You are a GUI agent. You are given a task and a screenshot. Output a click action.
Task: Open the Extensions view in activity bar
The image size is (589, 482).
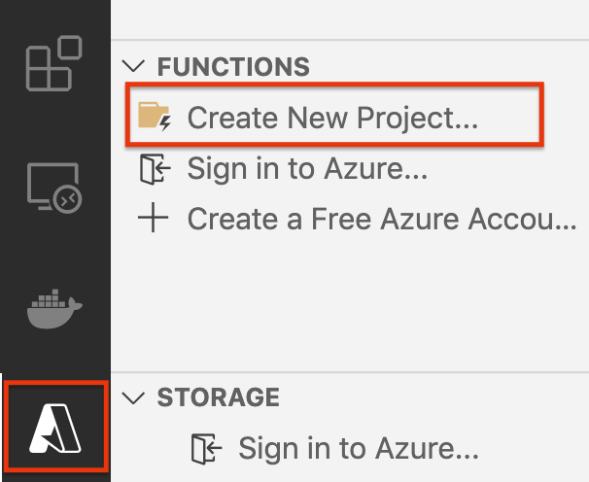[54, 63]
